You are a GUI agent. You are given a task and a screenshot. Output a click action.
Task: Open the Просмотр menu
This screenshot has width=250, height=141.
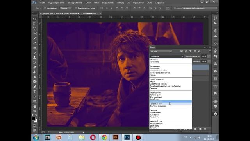138,3
